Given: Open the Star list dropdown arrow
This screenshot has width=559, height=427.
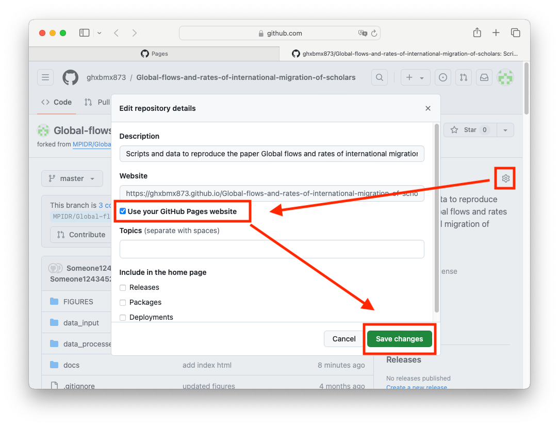Looking at the screenshot, I should [505, 130].
